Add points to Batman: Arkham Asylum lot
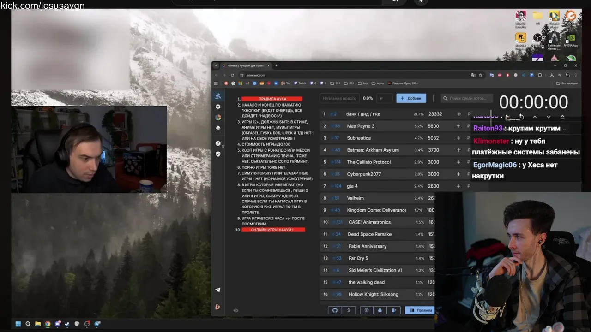Image resolution: width=591 pixels, height=332 pixels. pyautogui.click(x=458, y=150)
